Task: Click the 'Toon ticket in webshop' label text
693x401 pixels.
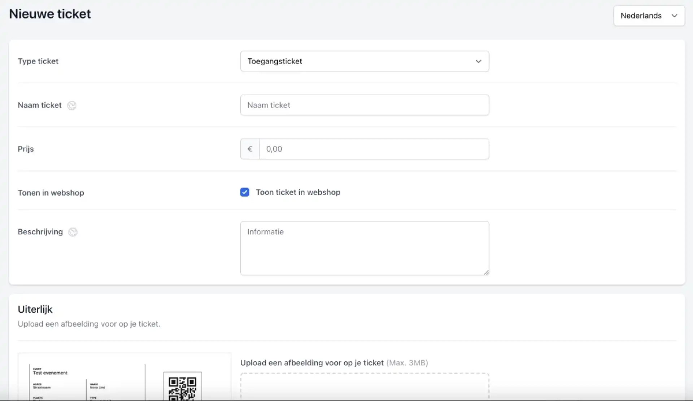Action: pos(298,192)
